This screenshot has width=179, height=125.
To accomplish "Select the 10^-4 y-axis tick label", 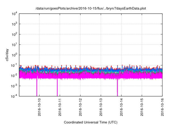I will click(14, 96).
